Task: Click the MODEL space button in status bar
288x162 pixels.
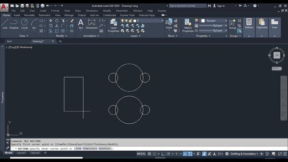Action: (x=141, y=154)
